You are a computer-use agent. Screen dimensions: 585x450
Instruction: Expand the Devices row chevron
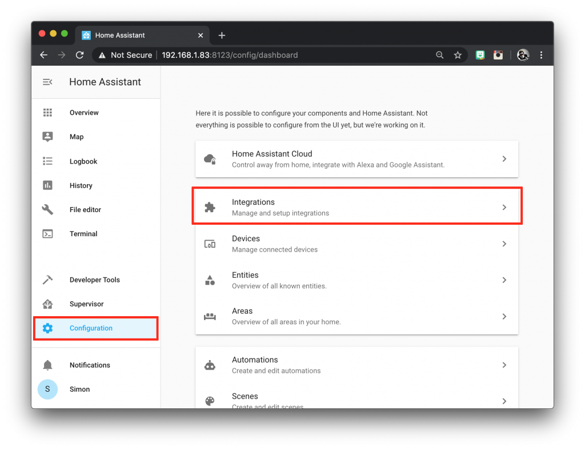(x=504, y=244)
